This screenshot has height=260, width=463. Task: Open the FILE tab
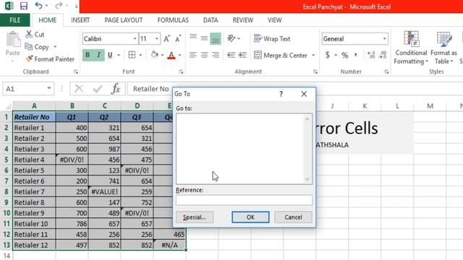pos(14,20)
